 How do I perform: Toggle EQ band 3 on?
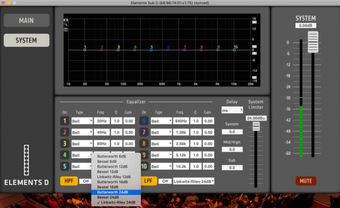coord(65,144)
